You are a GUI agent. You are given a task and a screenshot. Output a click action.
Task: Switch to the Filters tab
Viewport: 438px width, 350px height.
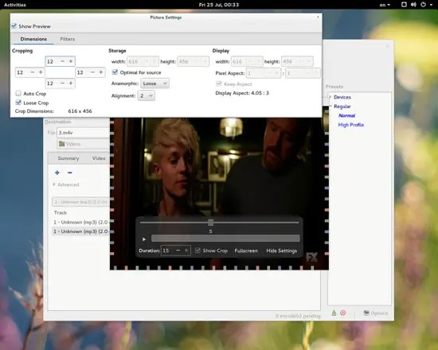68,39
